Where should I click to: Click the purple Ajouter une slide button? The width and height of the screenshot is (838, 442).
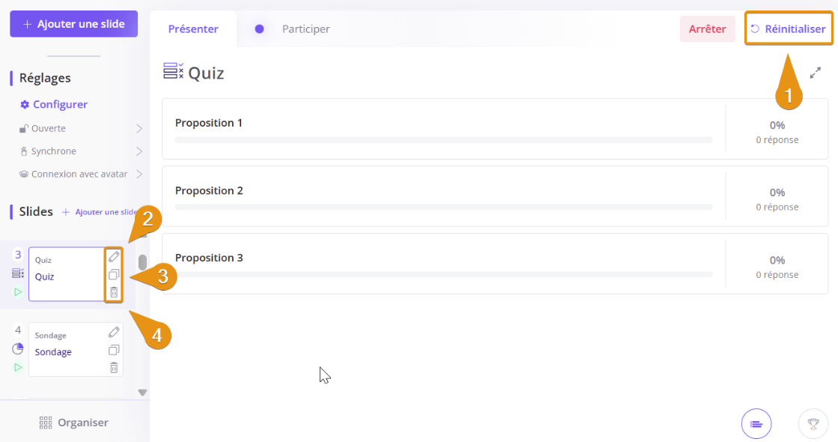pos(73,24)
